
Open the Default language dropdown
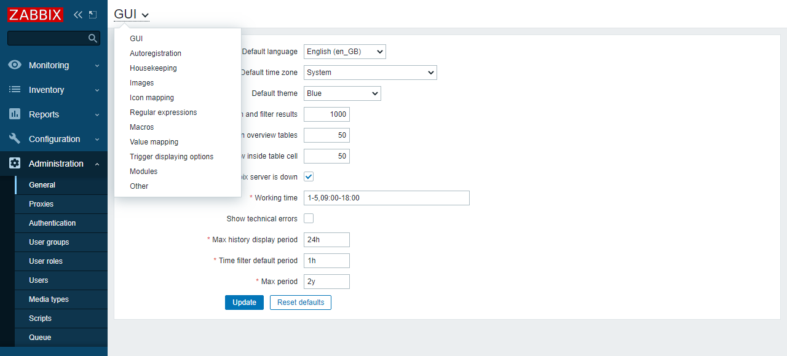pyautogui.click(x=345, y=52)
